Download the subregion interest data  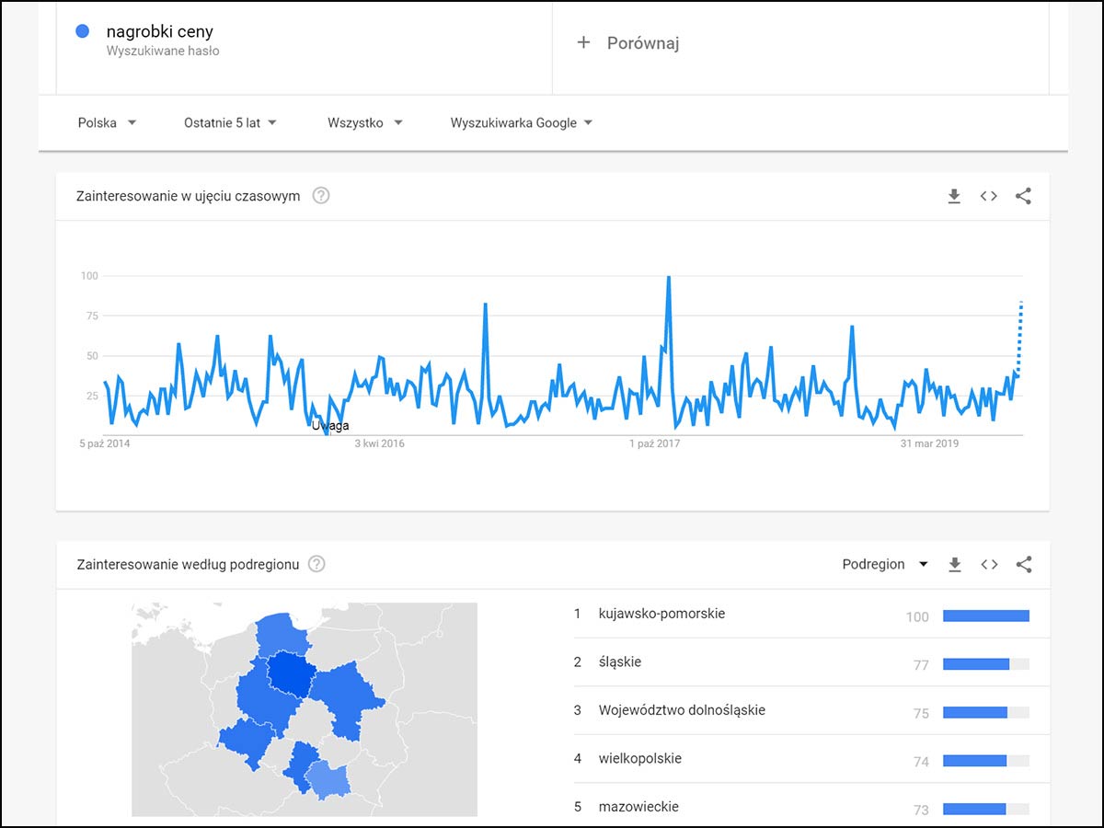coord(955,565)
